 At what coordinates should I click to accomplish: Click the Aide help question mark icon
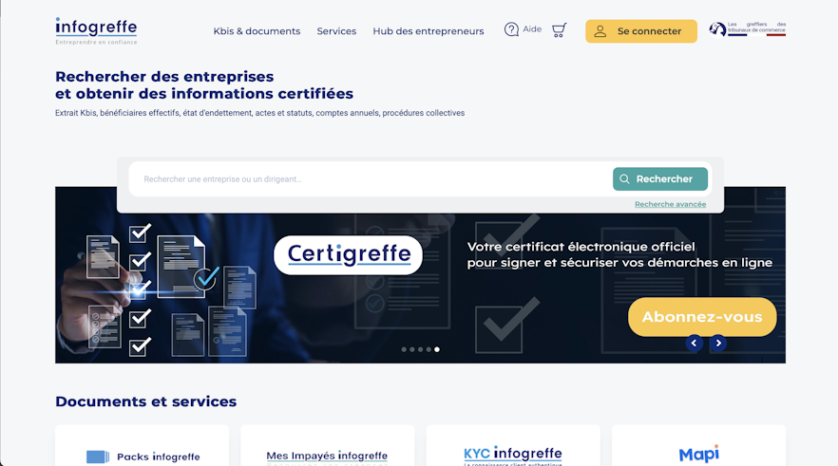click(511, 29)
